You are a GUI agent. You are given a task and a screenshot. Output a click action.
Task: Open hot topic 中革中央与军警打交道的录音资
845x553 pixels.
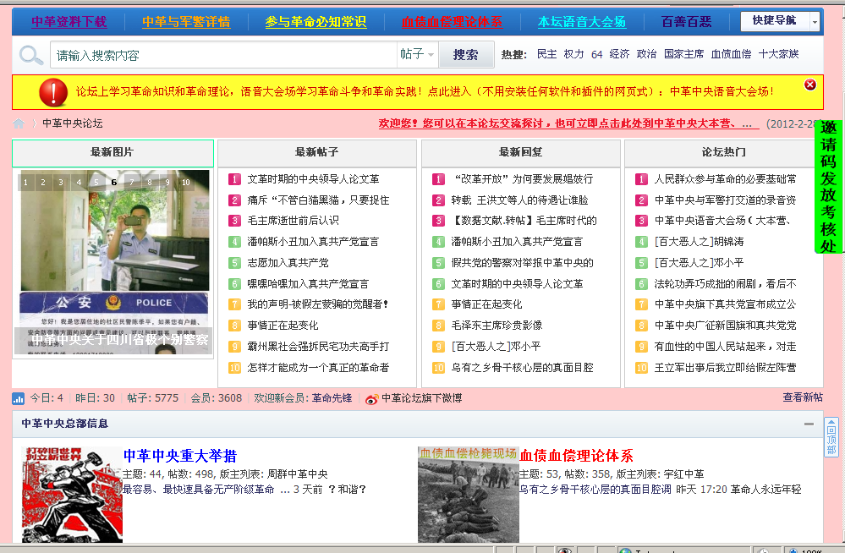pos(725,200)
